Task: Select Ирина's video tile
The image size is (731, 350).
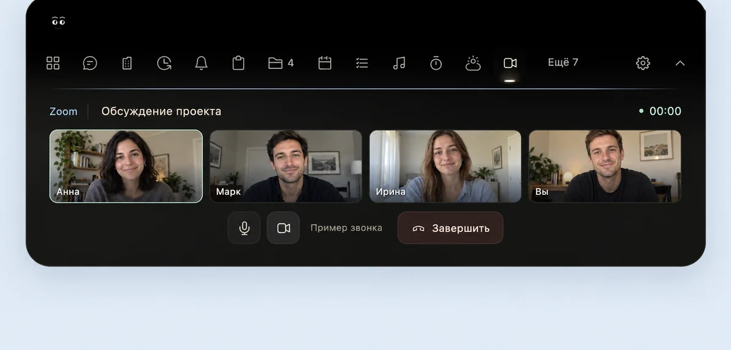Action: 445,166
